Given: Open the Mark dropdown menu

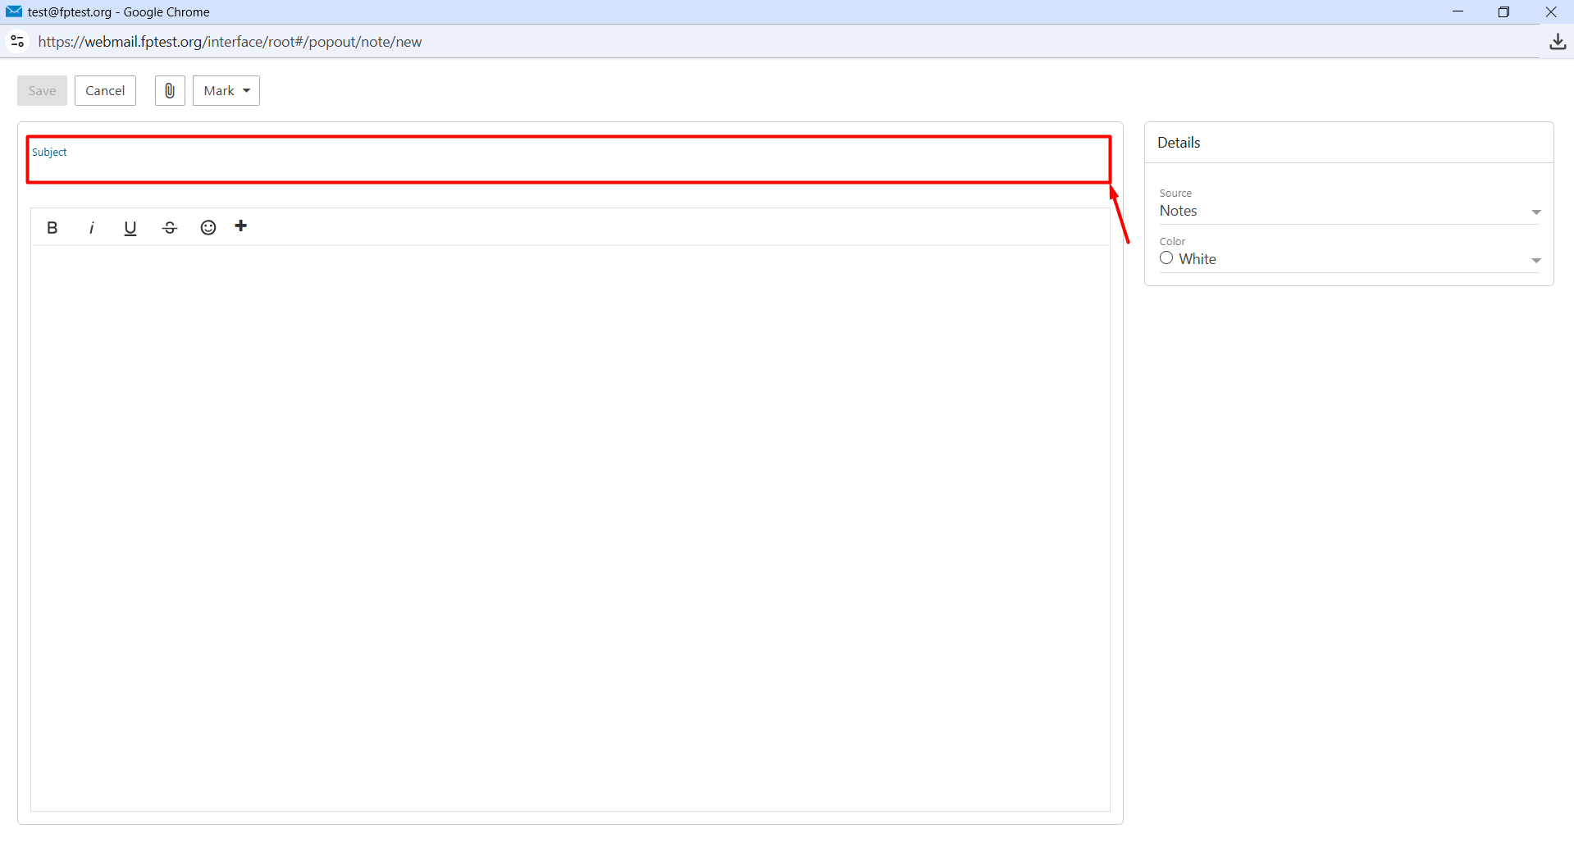Looking at the screenshot, I should click(x=226, y=90).
